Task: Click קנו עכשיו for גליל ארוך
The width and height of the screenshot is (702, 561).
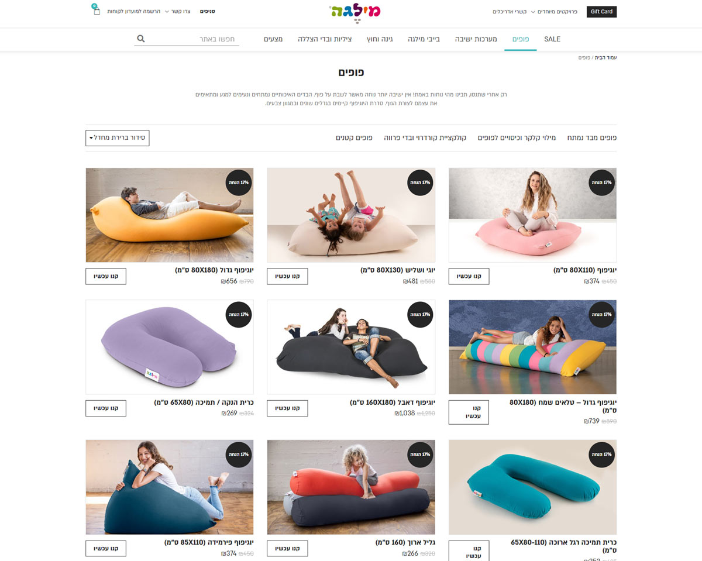Action: click(x=287, y=548)
